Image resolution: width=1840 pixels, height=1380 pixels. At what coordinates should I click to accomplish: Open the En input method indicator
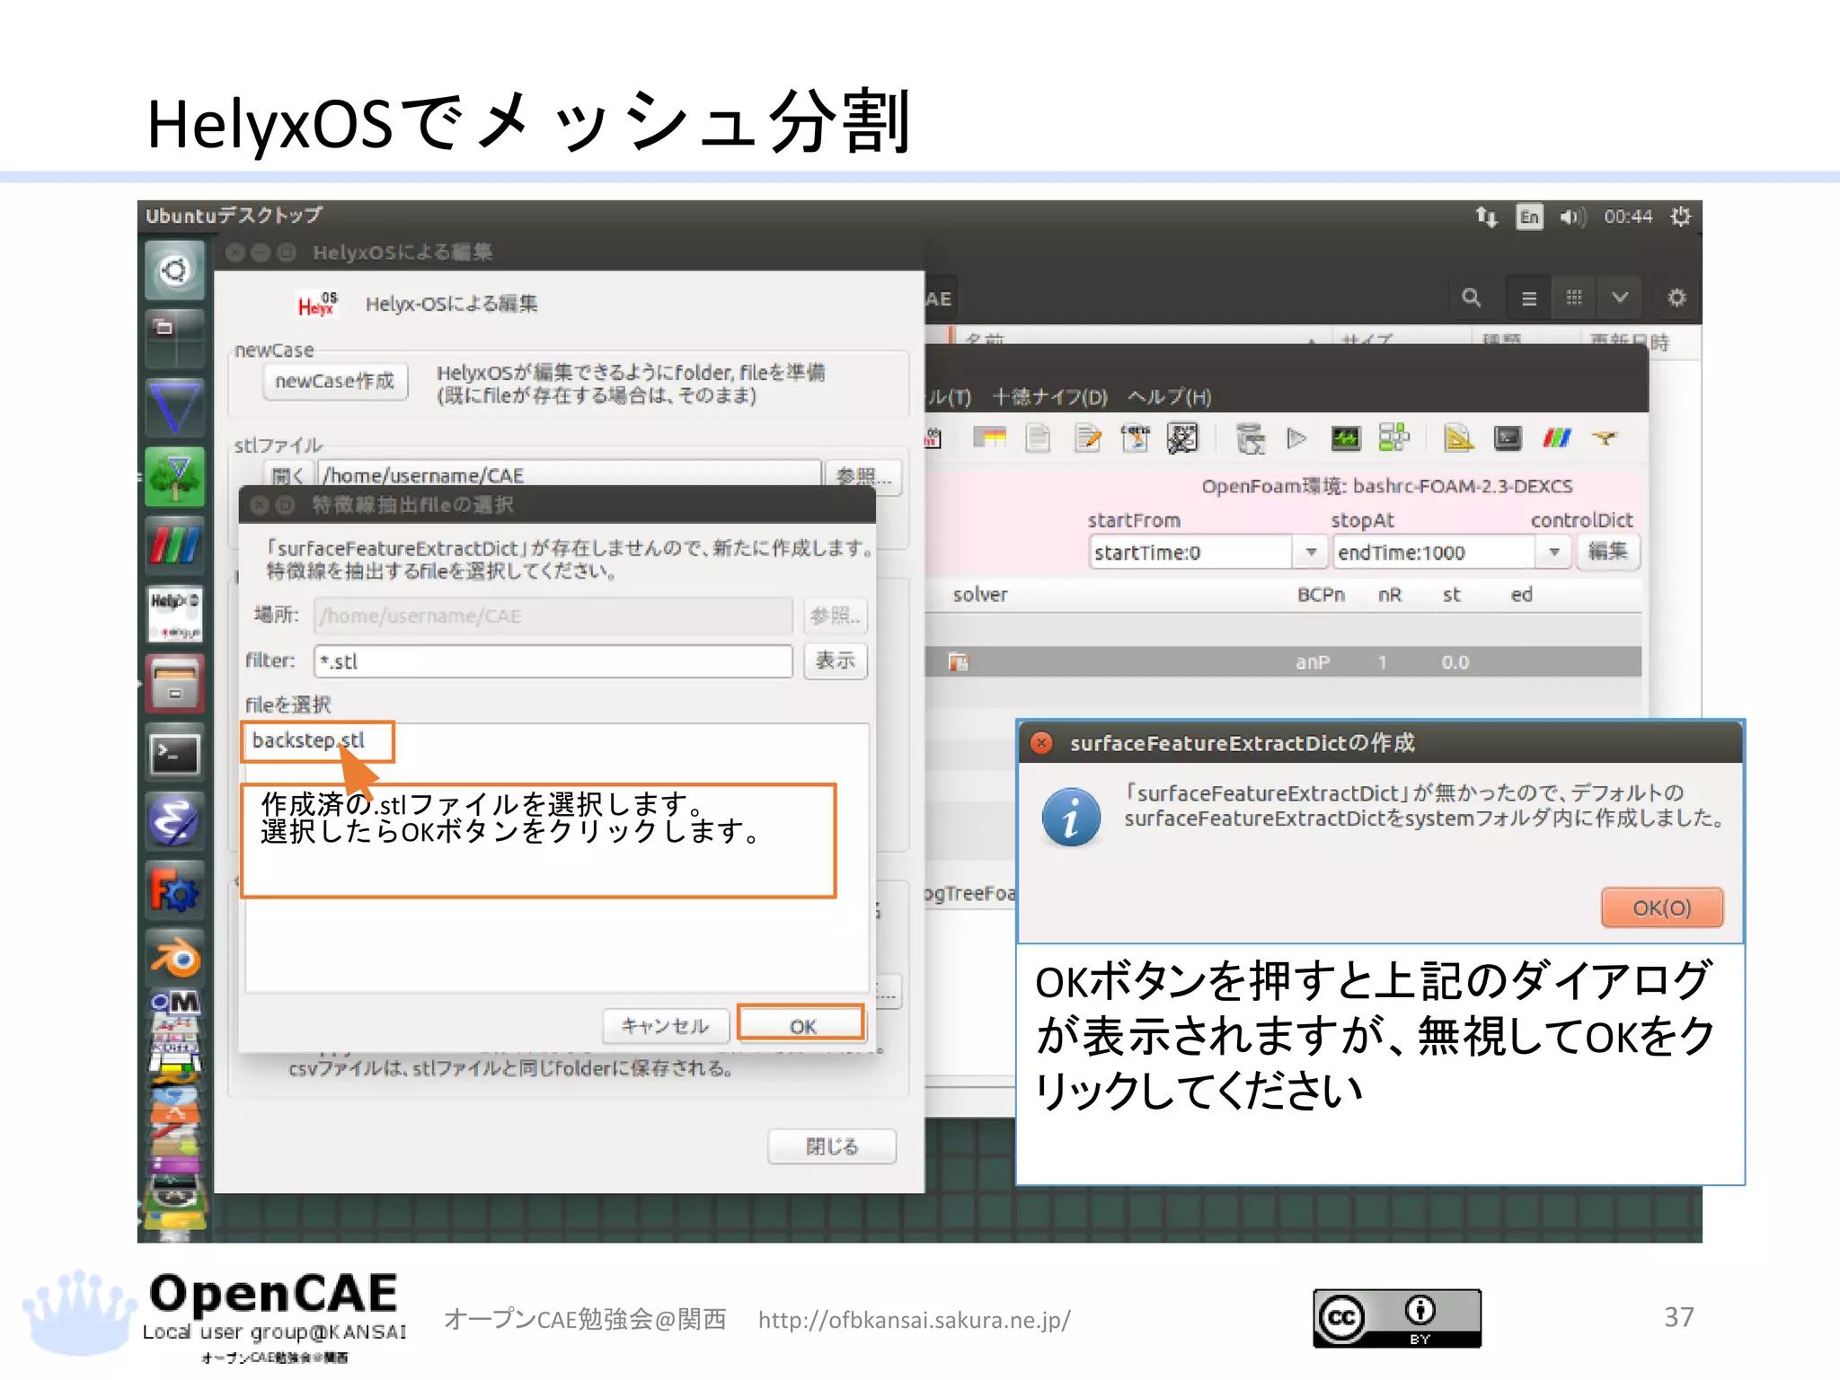click(1529, 217)
